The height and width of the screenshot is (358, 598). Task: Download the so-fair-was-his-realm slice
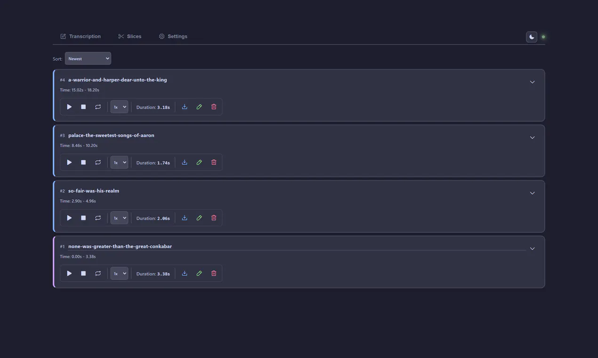185,218
